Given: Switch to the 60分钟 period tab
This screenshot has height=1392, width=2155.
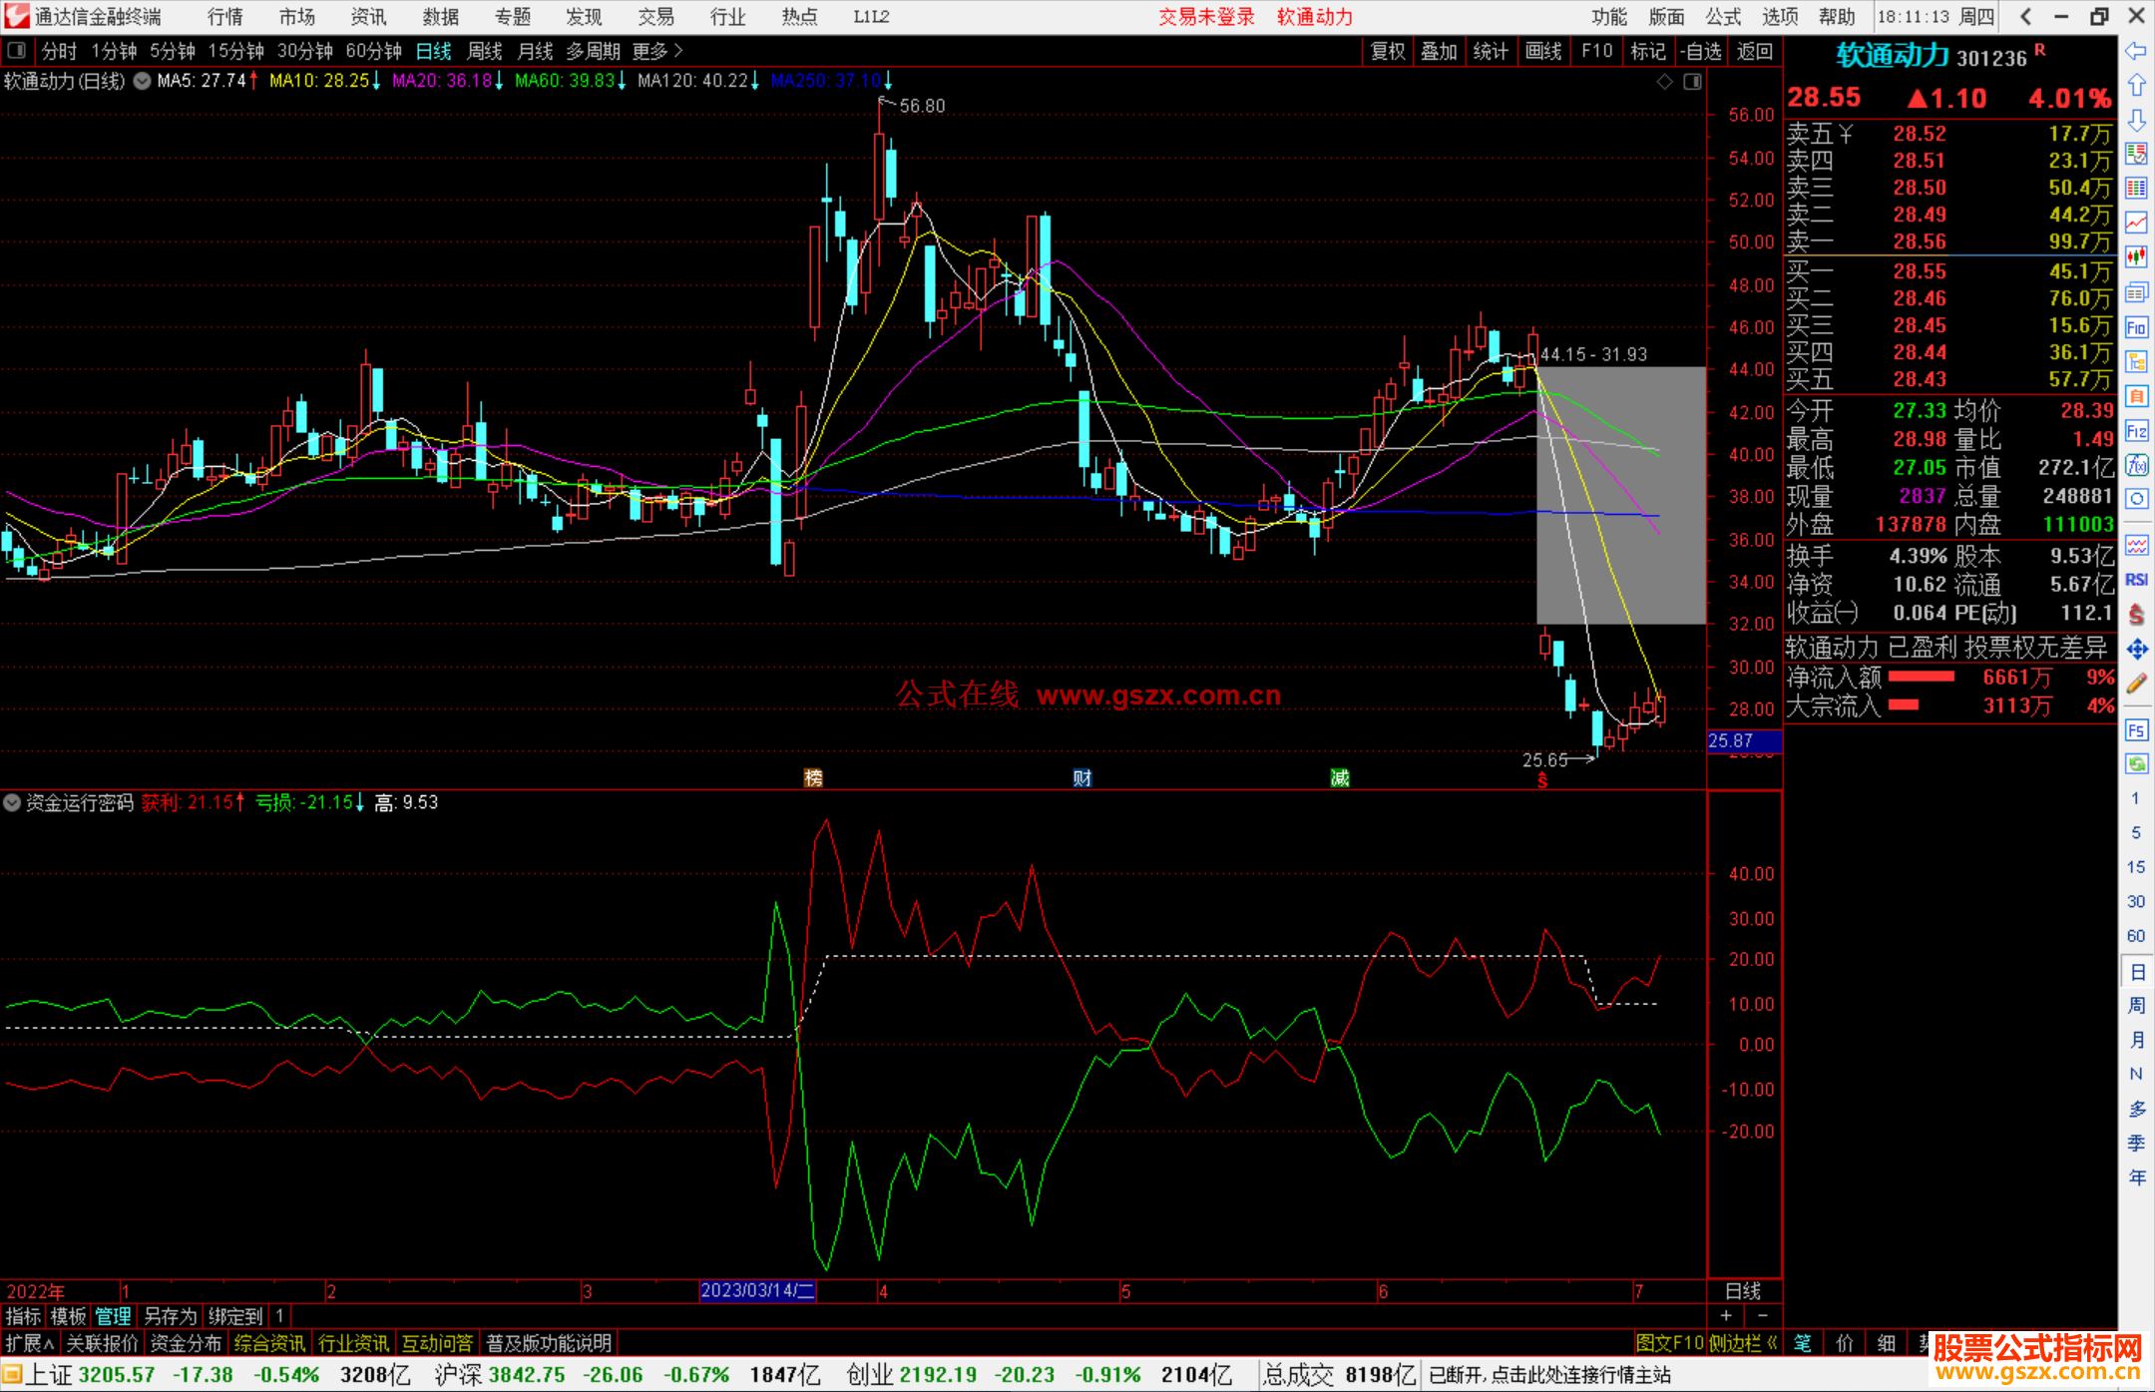Looking at the screenshot, I should (373, 51).
